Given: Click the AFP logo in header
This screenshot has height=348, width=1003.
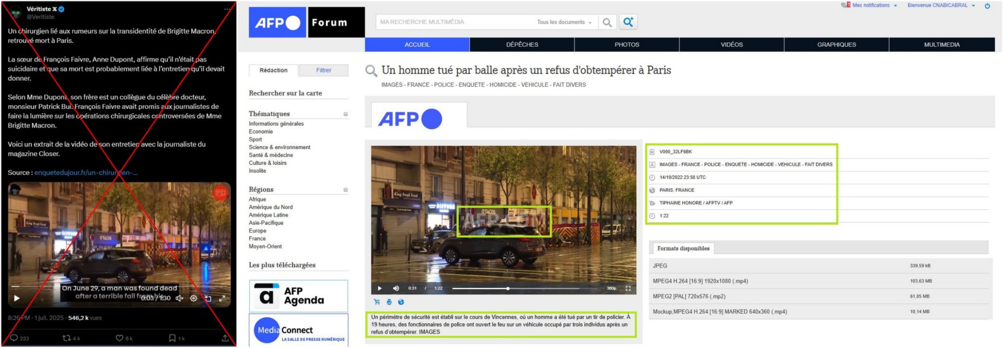Looking at the screenshot, I should (277, 22).
